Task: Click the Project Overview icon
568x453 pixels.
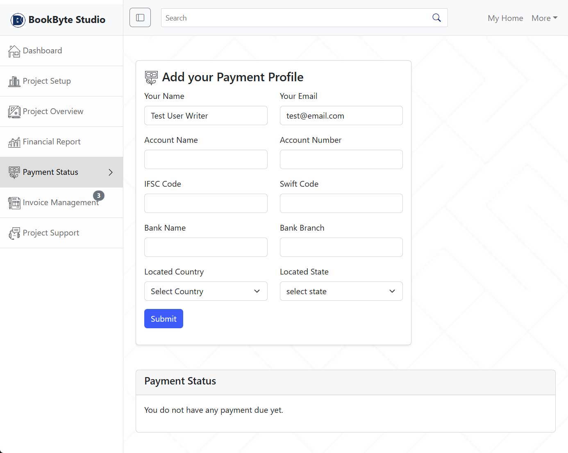Action: pos(14,112)
